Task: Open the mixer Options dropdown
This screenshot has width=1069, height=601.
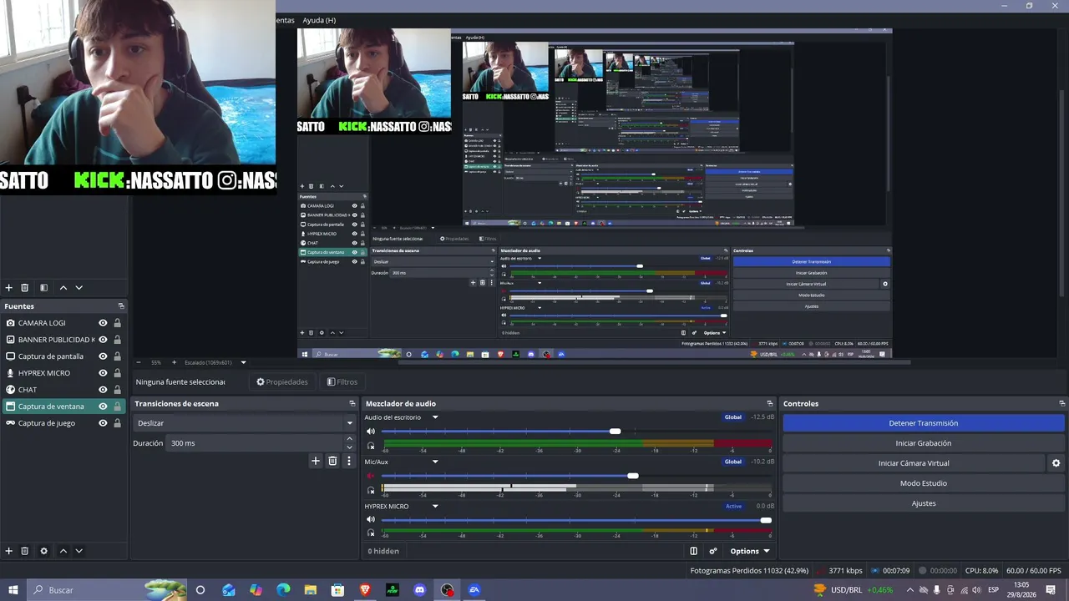Action: point(749,551)
